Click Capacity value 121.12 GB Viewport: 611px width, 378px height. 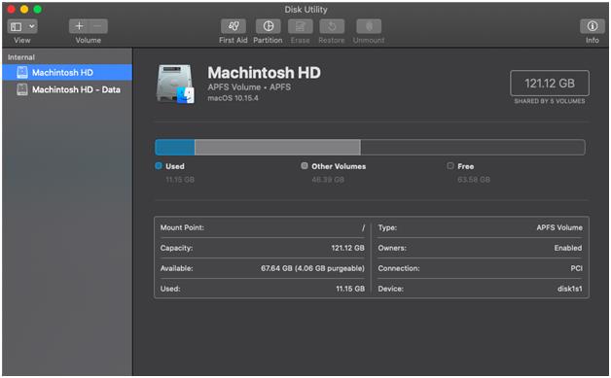click(x=347, y=248)
